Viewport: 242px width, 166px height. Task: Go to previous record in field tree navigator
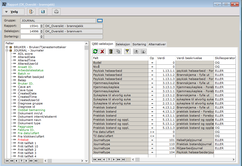click(x=17, y=161)
